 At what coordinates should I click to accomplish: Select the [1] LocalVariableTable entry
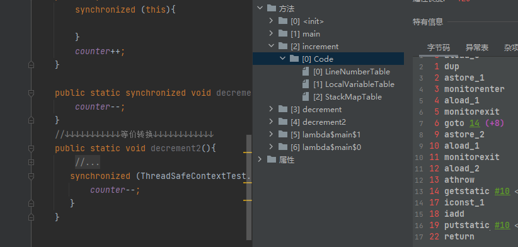pyautogui.click(x=354, y=84)
